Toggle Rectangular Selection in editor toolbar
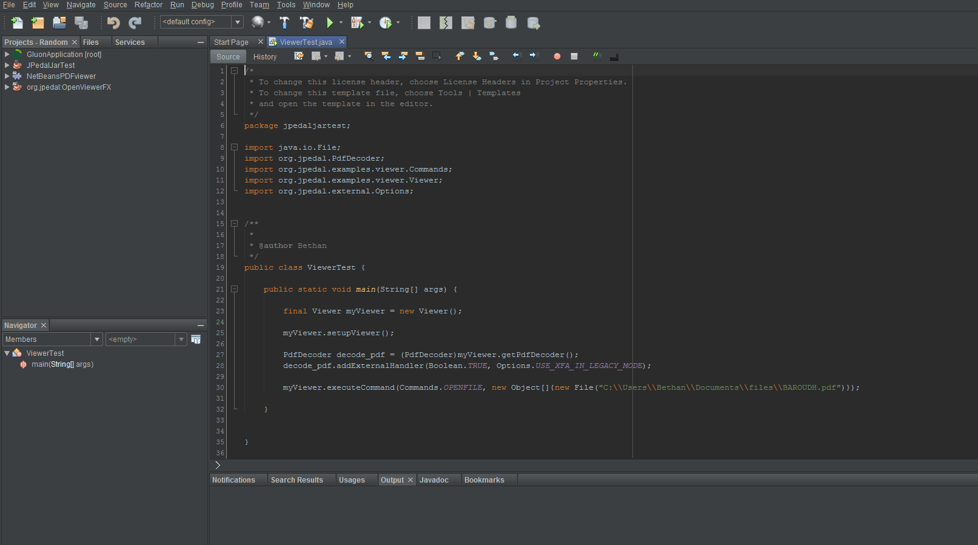978x545 pixels. click(x=437, y=56)
